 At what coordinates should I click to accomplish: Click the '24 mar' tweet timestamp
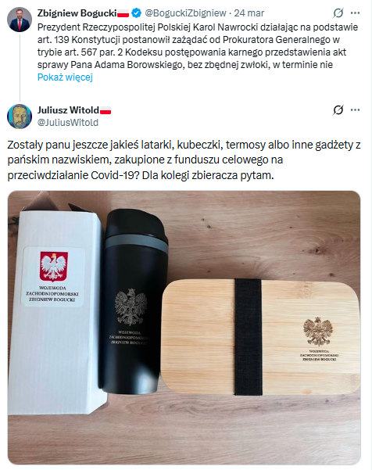click(x=249, y=13)
